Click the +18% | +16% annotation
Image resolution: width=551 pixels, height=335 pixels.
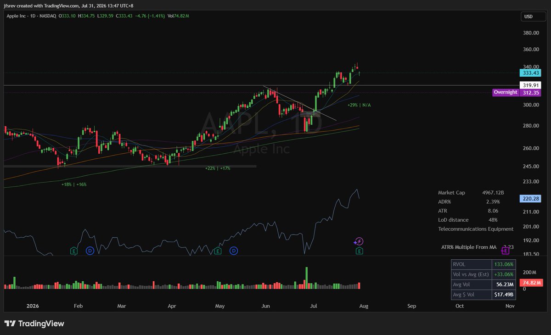coord(74,184)
